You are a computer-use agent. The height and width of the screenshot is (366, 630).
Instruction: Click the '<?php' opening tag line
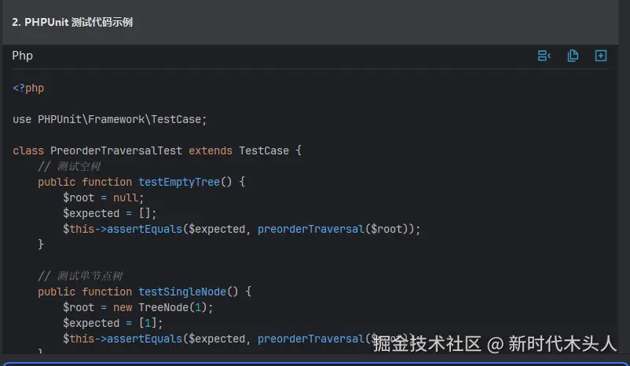[x=28, y=89]
